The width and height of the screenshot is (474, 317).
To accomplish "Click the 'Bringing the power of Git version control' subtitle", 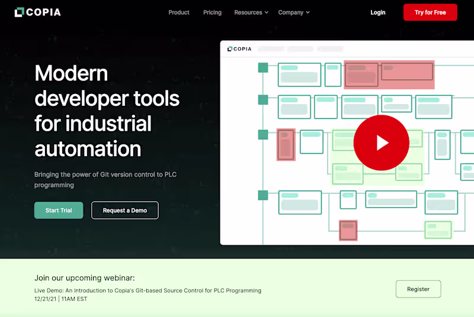I will point(105,179).
